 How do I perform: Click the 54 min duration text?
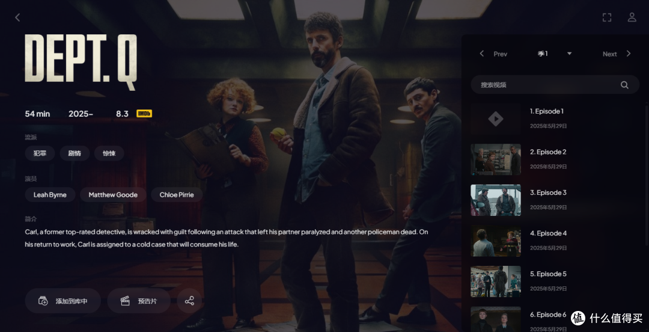tap(37, 114)
